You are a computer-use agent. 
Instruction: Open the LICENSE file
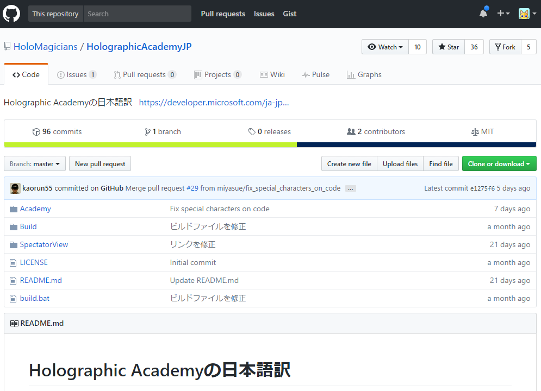click(34, 262)
